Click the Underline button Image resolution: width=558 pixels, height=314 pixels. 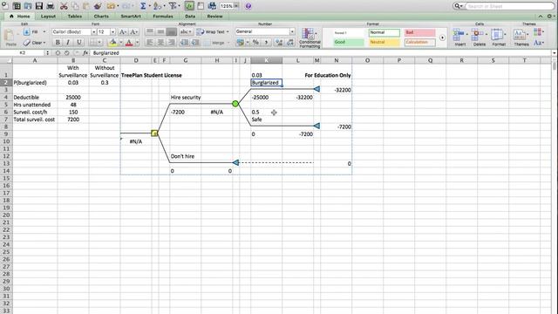79,43
